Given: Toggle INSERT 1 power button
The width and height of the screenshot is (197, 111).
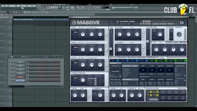Looking at the screenshot, I should pos(110,88).
